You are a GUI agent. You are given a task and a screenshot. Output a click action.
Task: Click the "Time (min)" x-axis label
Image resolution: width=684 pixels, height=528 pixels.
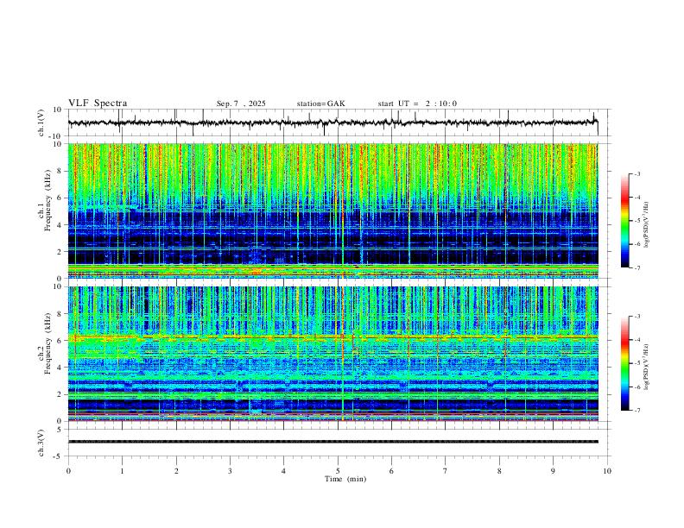point(345,479)
